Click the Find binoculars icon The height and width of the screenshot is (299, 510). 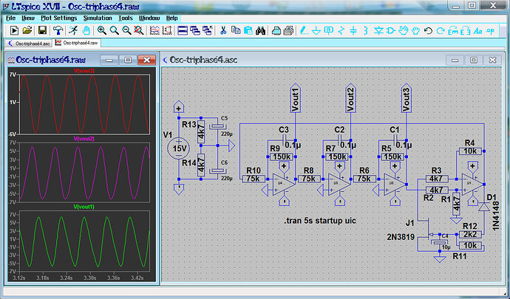259,30
